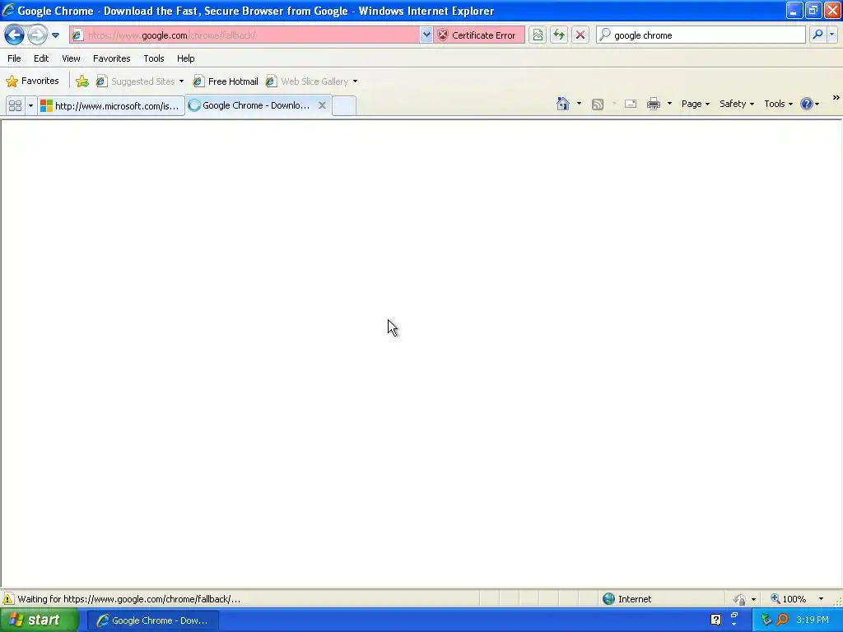
Task: Click the 100% zoom level button
Action: pyautogui.click(x=789, y=599)
